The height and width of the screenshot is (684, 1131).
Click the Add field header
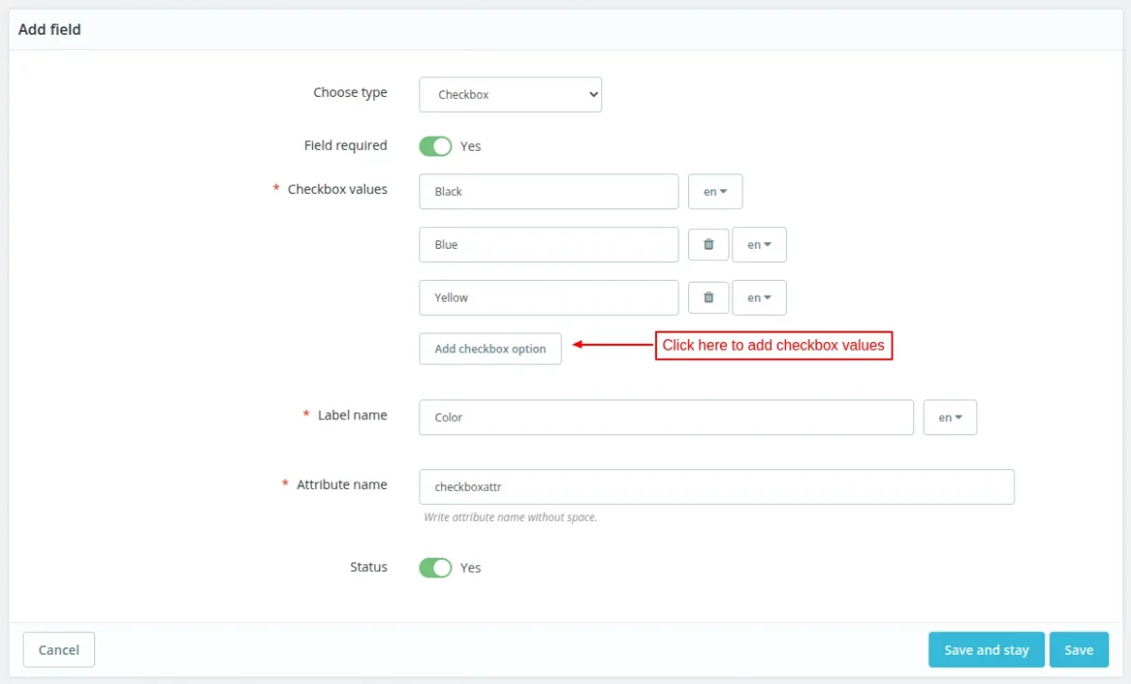coord(49,29)
